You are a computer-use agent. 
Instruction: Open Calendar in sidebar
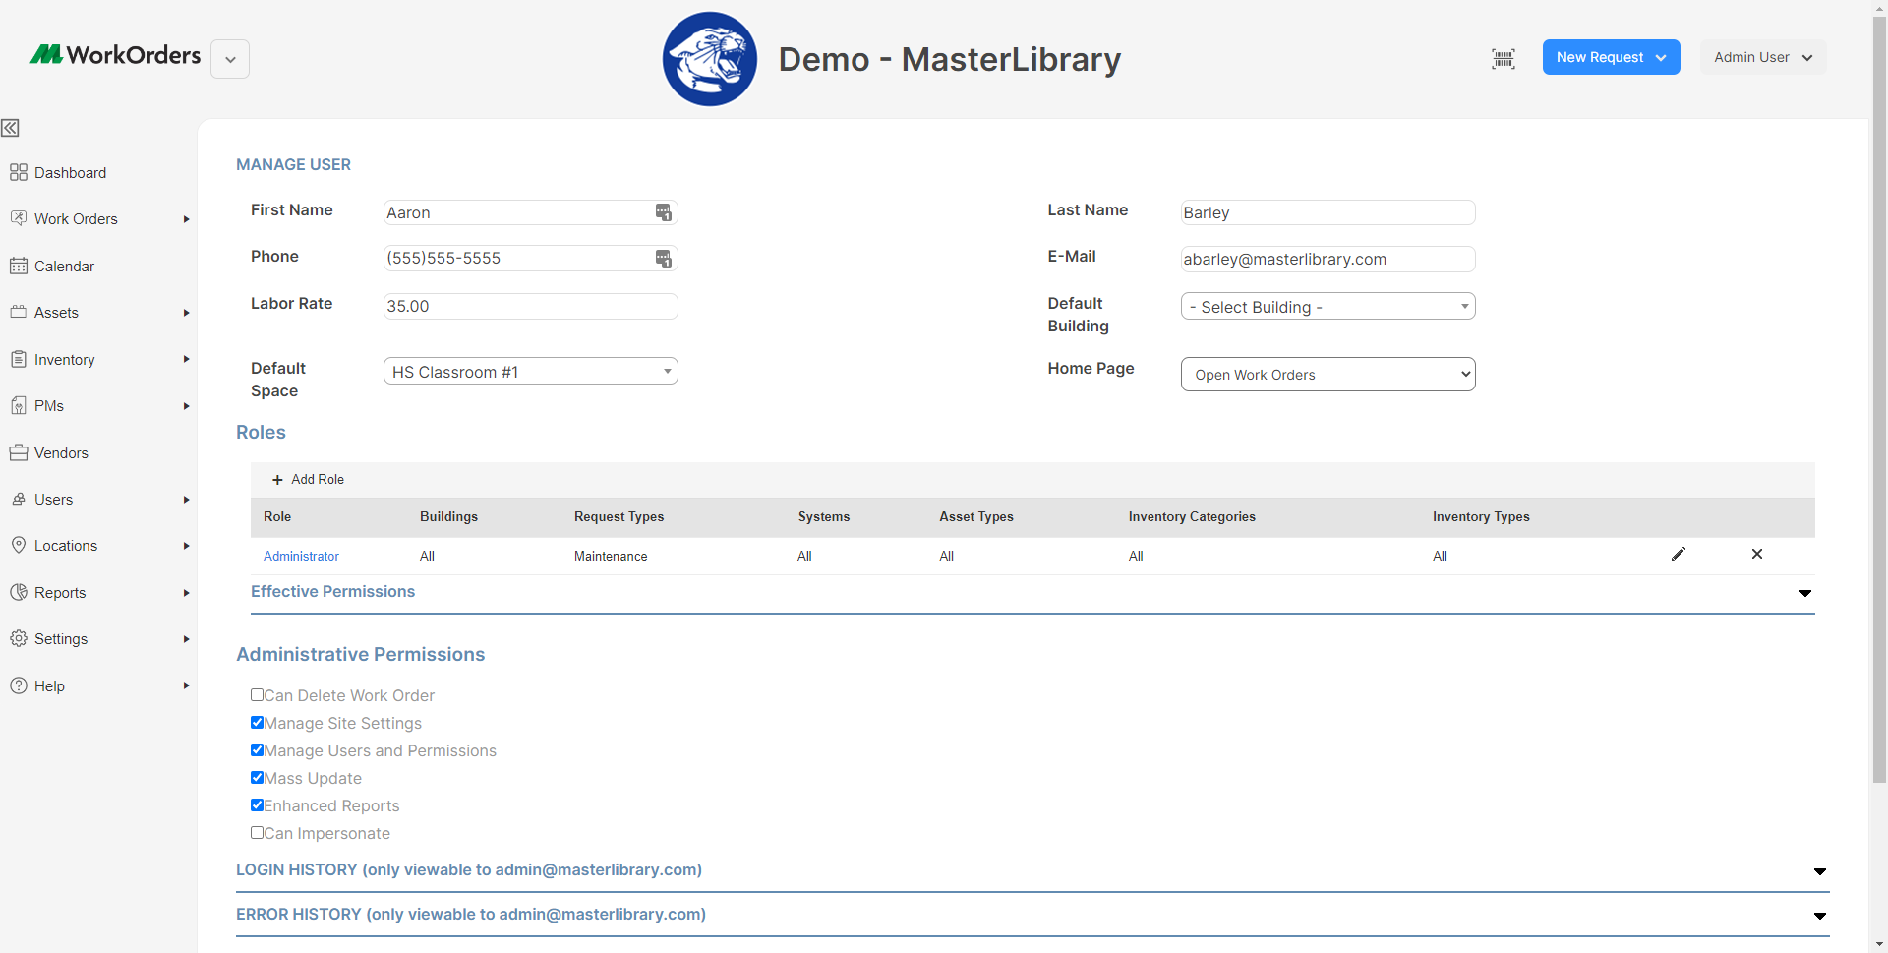pos(64,266)
